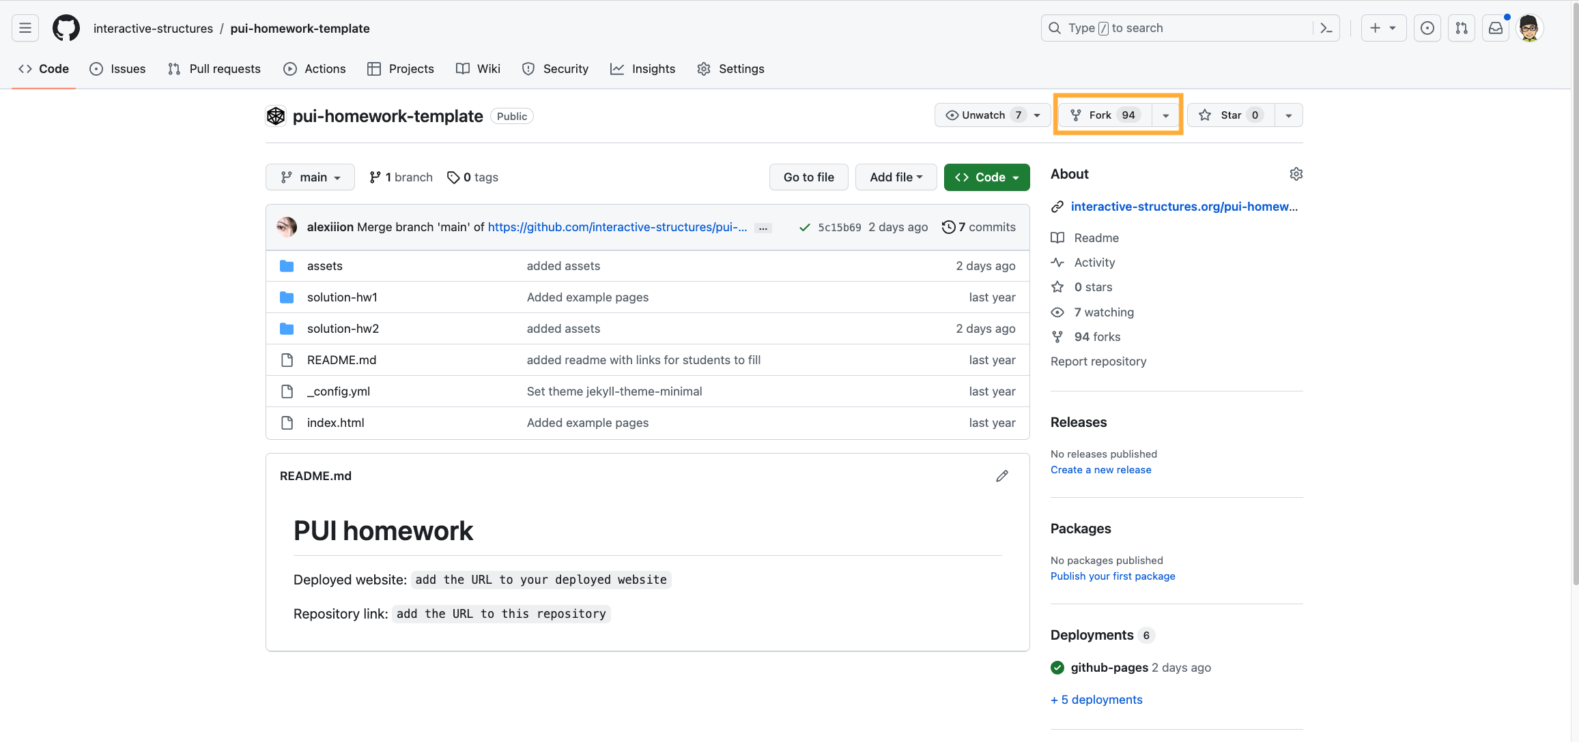1579x742 pixels.
Task: Open the issues icon in the header
Action: tap(1427, 28)
